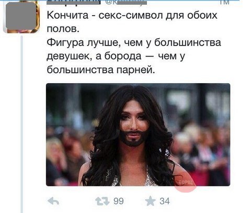Click the reply arrow icon below the tweet
The height and width of the screenshot is (213, 251).
(x=53, y=201)
